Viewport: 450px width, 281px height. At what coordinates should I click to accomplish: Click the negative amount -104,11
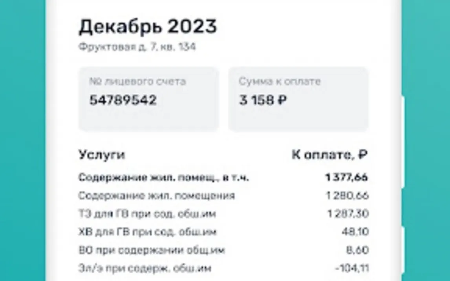[352, 268]
